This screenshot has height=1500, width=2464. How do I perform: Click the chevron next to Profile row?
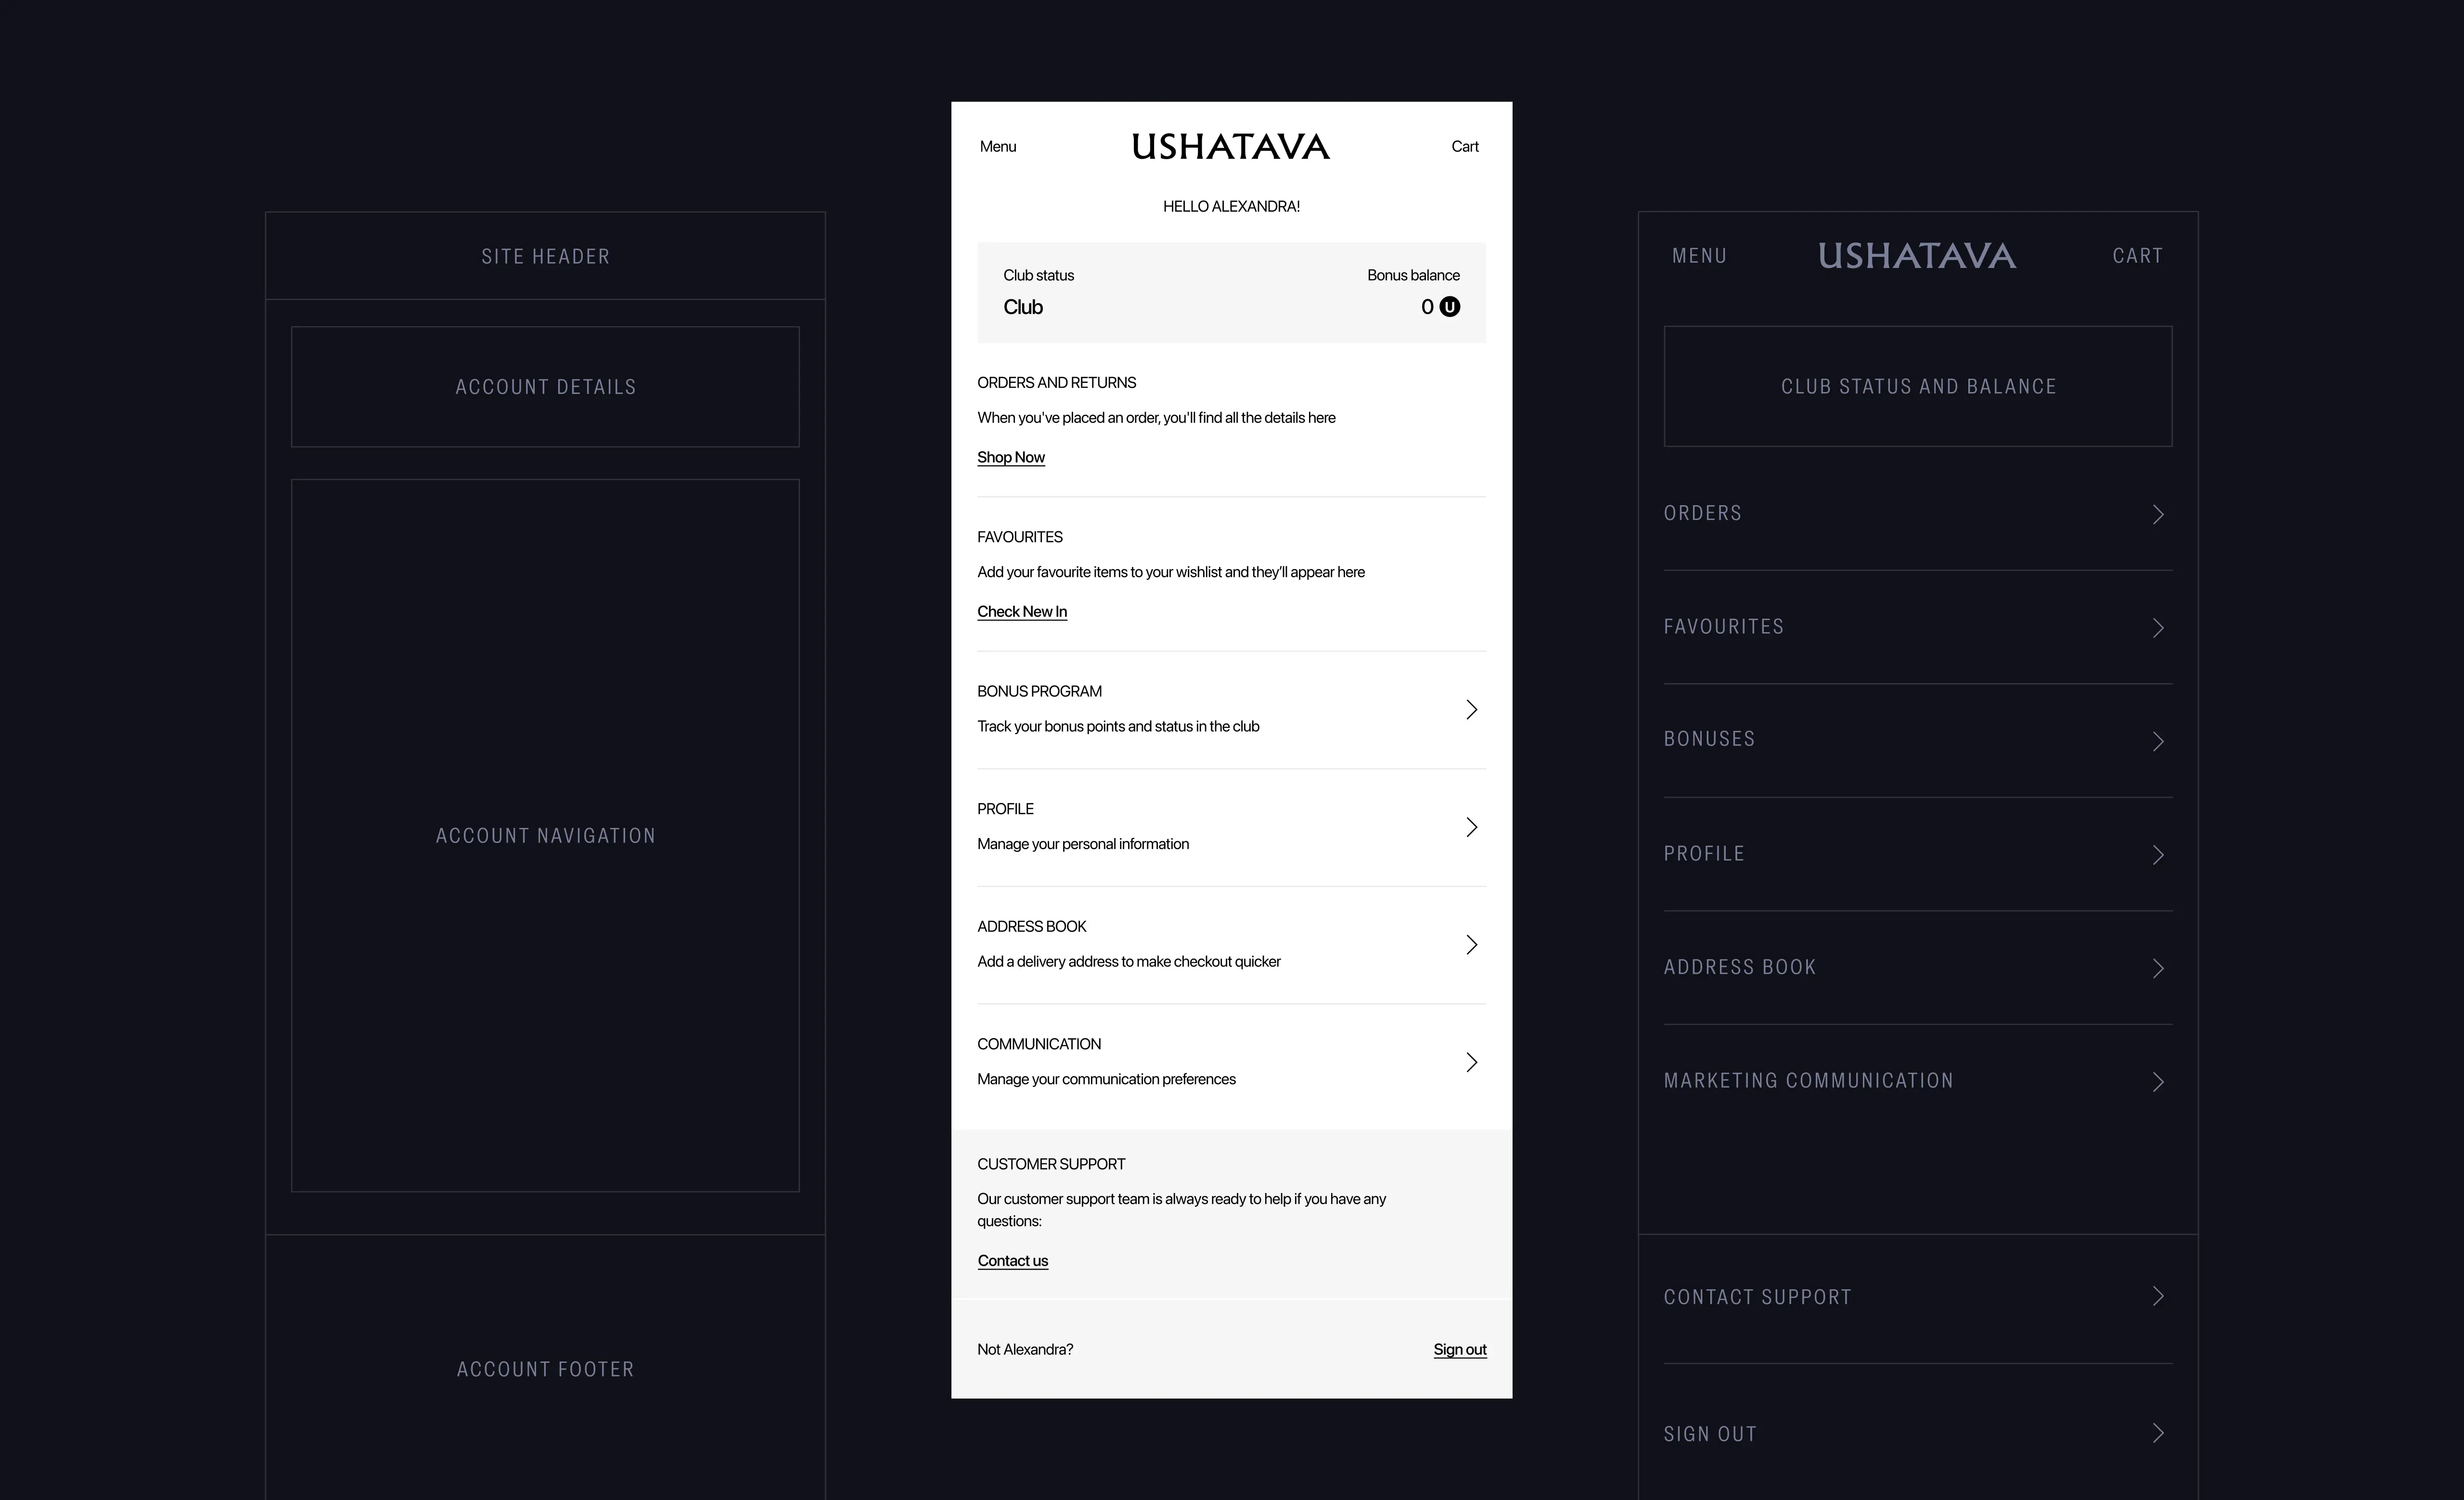coord(1471,827)
